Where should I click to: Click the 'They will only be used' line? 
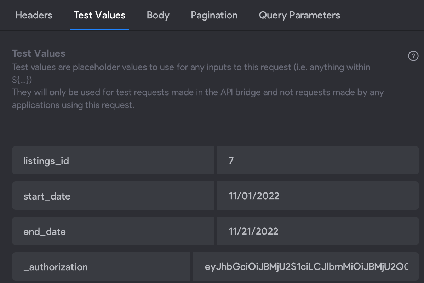[x=198, y=92]
